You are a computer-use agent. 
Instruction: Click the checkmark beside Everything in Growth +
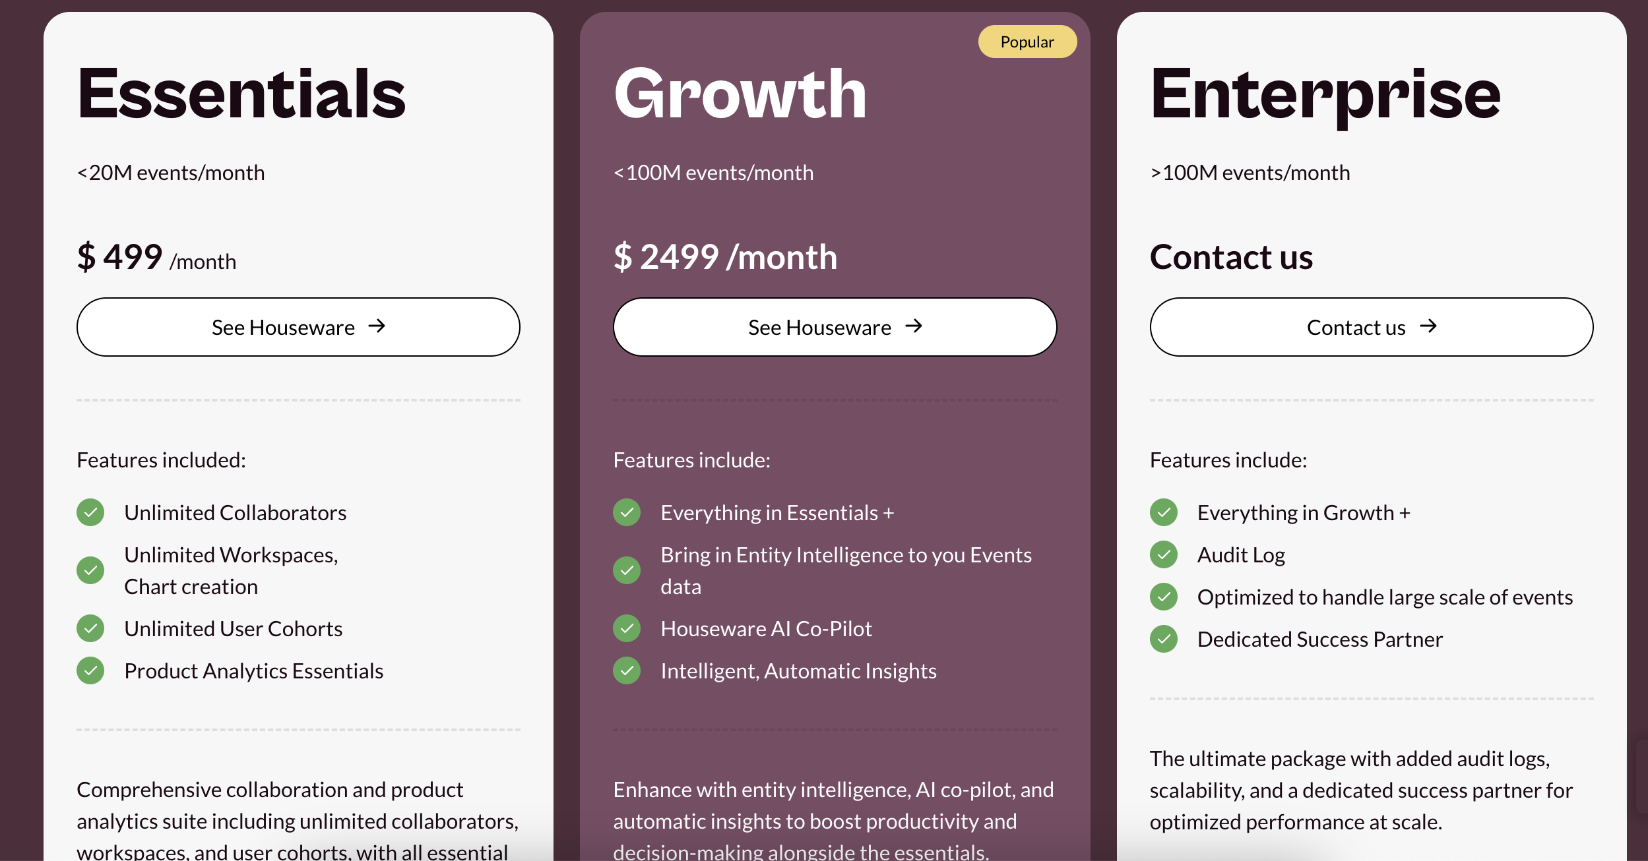[x=1164, y=512]
